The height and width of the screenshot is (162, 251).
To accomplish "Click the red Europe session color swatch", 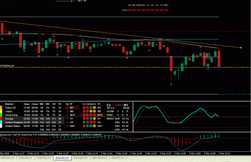I will pyautogui.click(x=1, y=119).
